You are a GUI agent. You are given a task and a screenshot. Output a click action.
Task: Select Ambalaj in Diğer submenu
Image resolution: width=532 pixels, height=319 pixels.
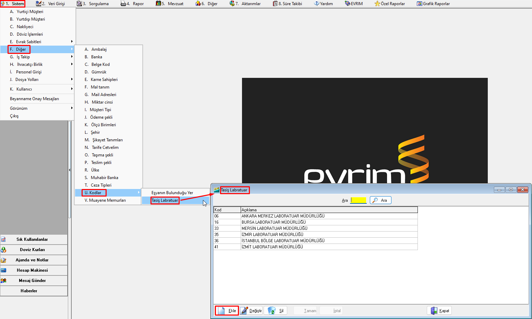click(108, 49)
